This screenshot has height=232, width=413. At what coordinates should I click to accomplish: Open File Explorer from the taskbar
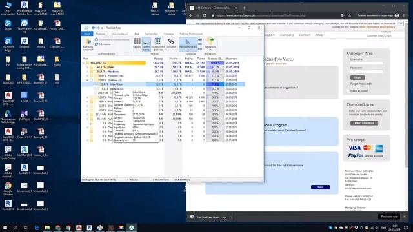point(47,227)
